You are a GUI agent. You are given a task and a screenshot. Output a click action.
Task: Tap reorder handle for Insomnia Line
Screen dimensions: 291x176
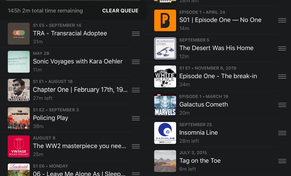point(282,133)
